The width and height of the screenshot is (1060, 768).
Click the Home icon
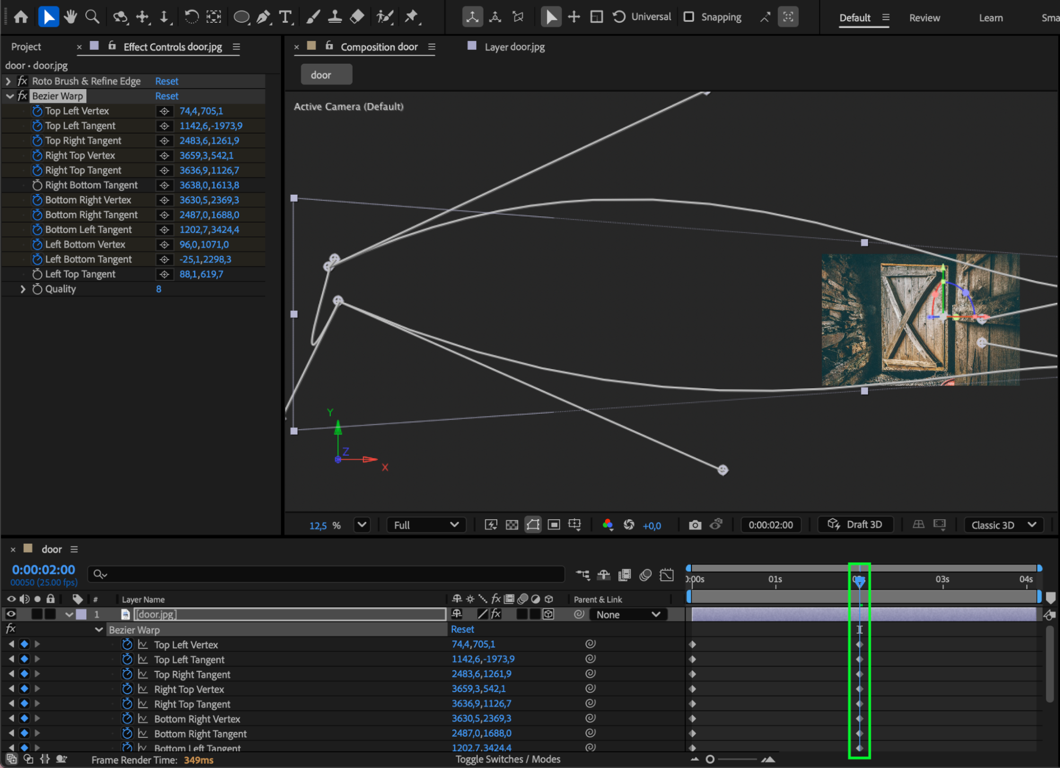tap(21, 17)
